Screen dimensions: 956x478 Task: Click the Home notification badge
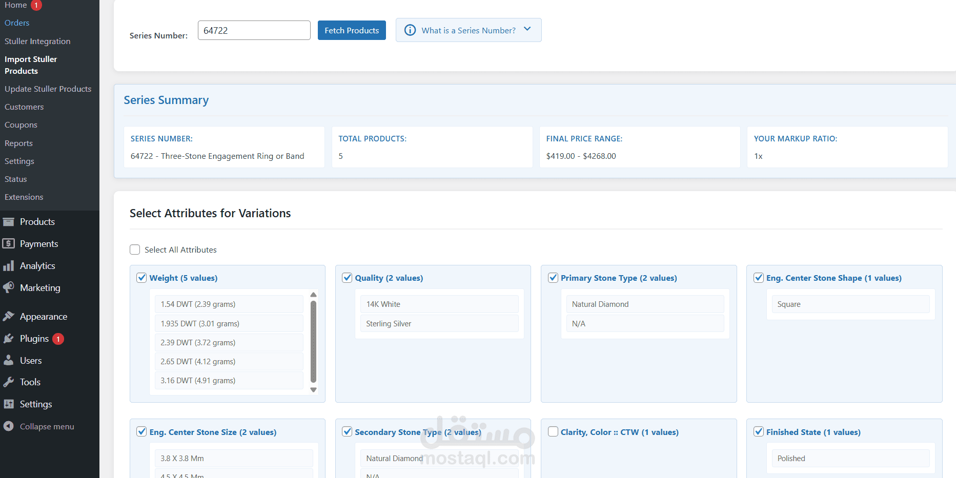click(36, 5)
